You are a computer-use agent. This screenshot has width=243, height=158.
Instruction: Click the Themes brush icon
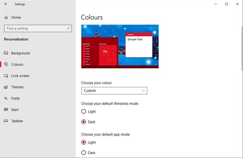(6, 87)
